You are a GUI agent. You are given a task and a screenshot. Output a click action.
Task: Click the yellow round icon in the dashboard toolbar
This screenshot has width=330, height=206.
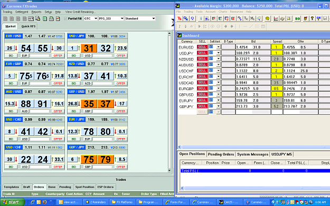(x=267, y=18)
